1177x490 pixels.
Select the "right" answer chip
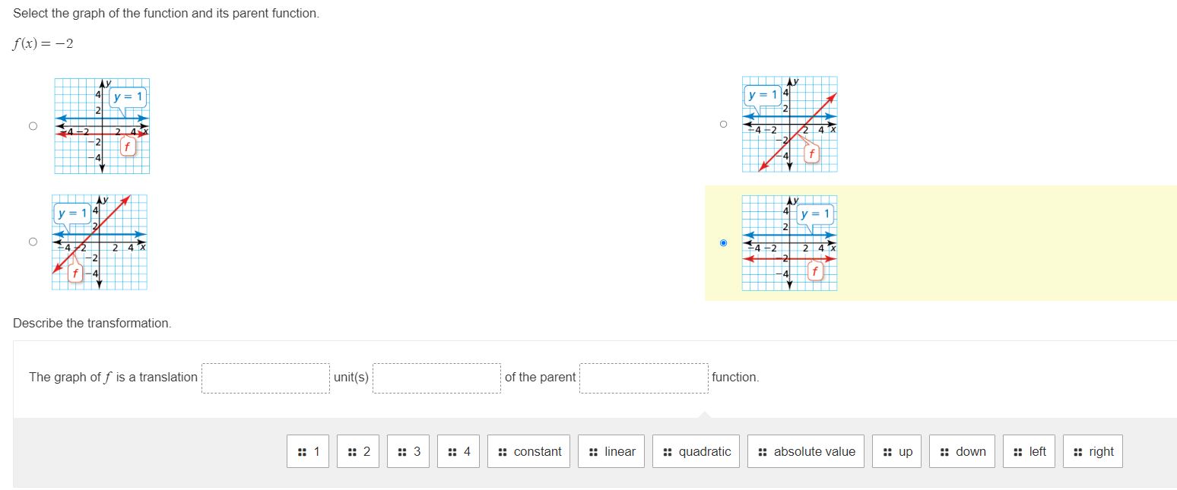pos(1093,450)
